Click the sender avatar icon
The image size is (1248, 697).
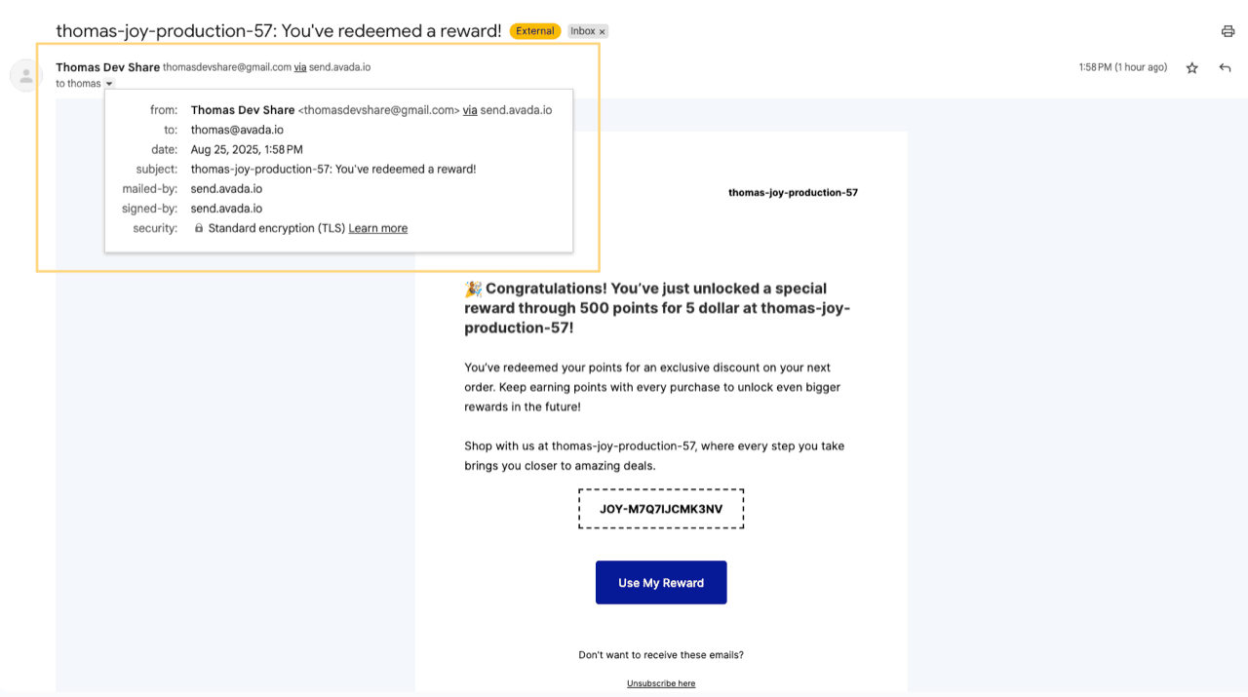pos(25,75)
